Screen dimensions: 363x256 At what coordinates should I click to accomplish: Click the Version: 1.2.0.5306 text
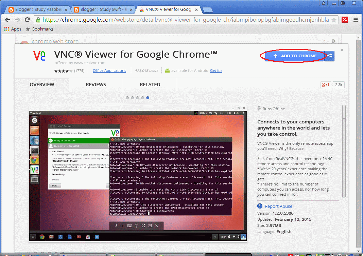pyautogui.click(x=275, y=213)
